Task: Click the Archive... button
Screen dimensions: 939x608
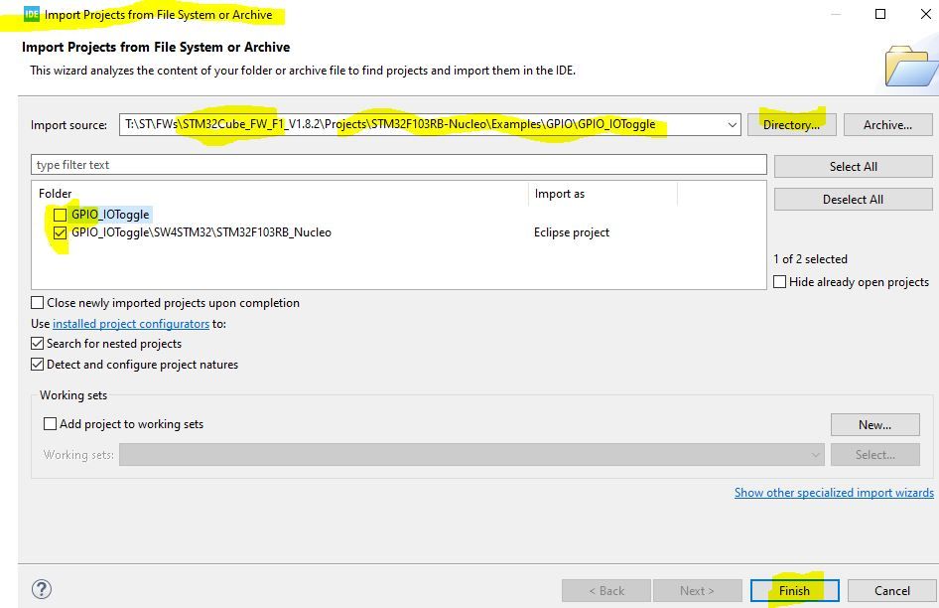Action: pos(888,125)
